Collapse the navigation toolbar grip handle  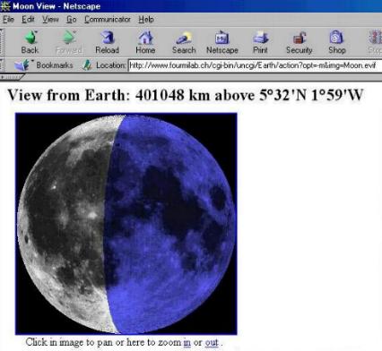tap(2, 42)
